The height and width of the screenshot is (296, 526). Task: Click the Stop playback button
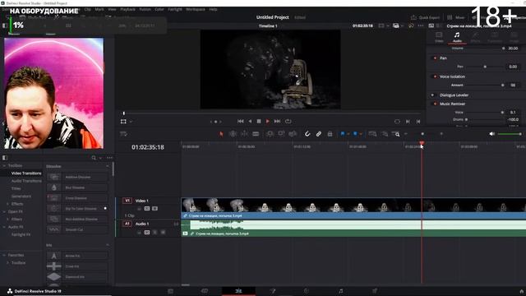tap(259, 121)
